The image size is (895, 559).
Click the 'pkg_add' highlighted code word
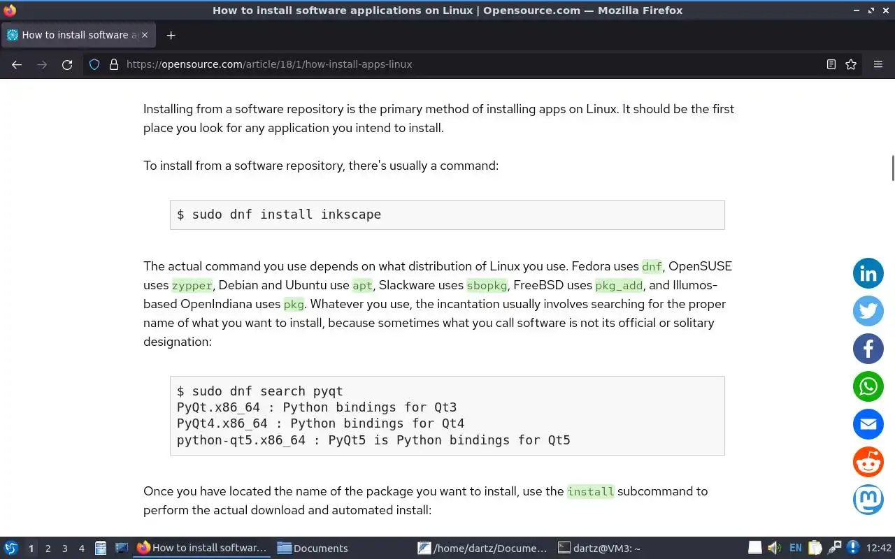619,285
